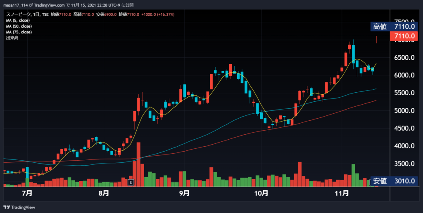Viewport: 423px width, 213px height.
Task: Click the 9月 time axis label
Action: pyautogui.click(x=184, y=193)
